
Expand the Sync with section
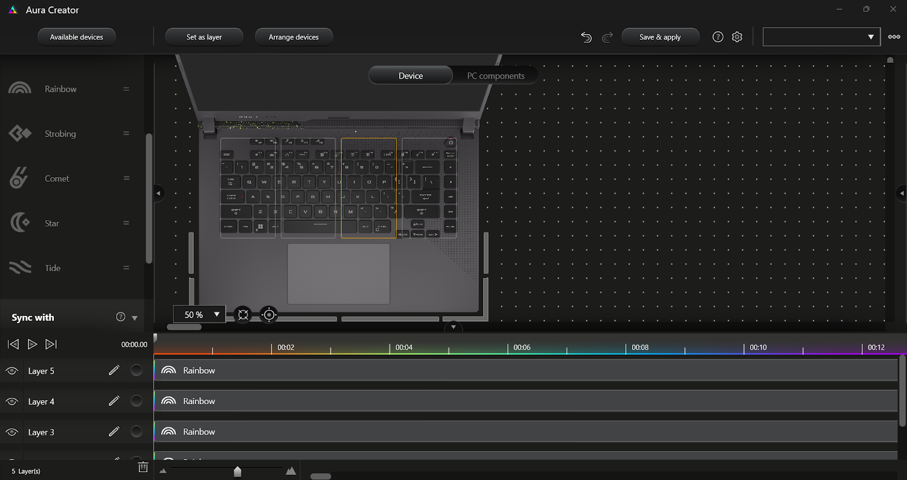click(x=135, y=318)
